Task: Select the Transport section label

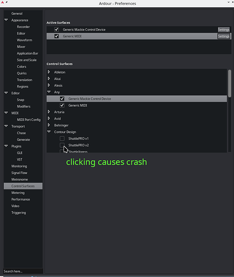Action: click(18, 126)
